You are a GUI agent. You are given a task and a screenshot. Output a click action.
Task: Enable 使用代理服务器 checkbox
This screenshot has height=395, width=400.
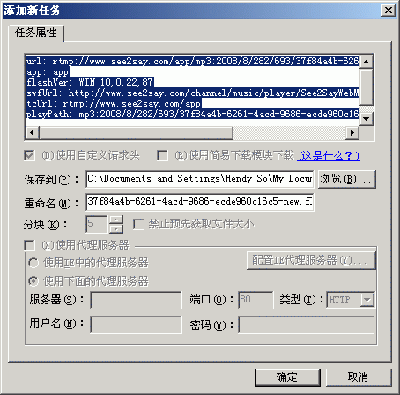tap(29, 245)
